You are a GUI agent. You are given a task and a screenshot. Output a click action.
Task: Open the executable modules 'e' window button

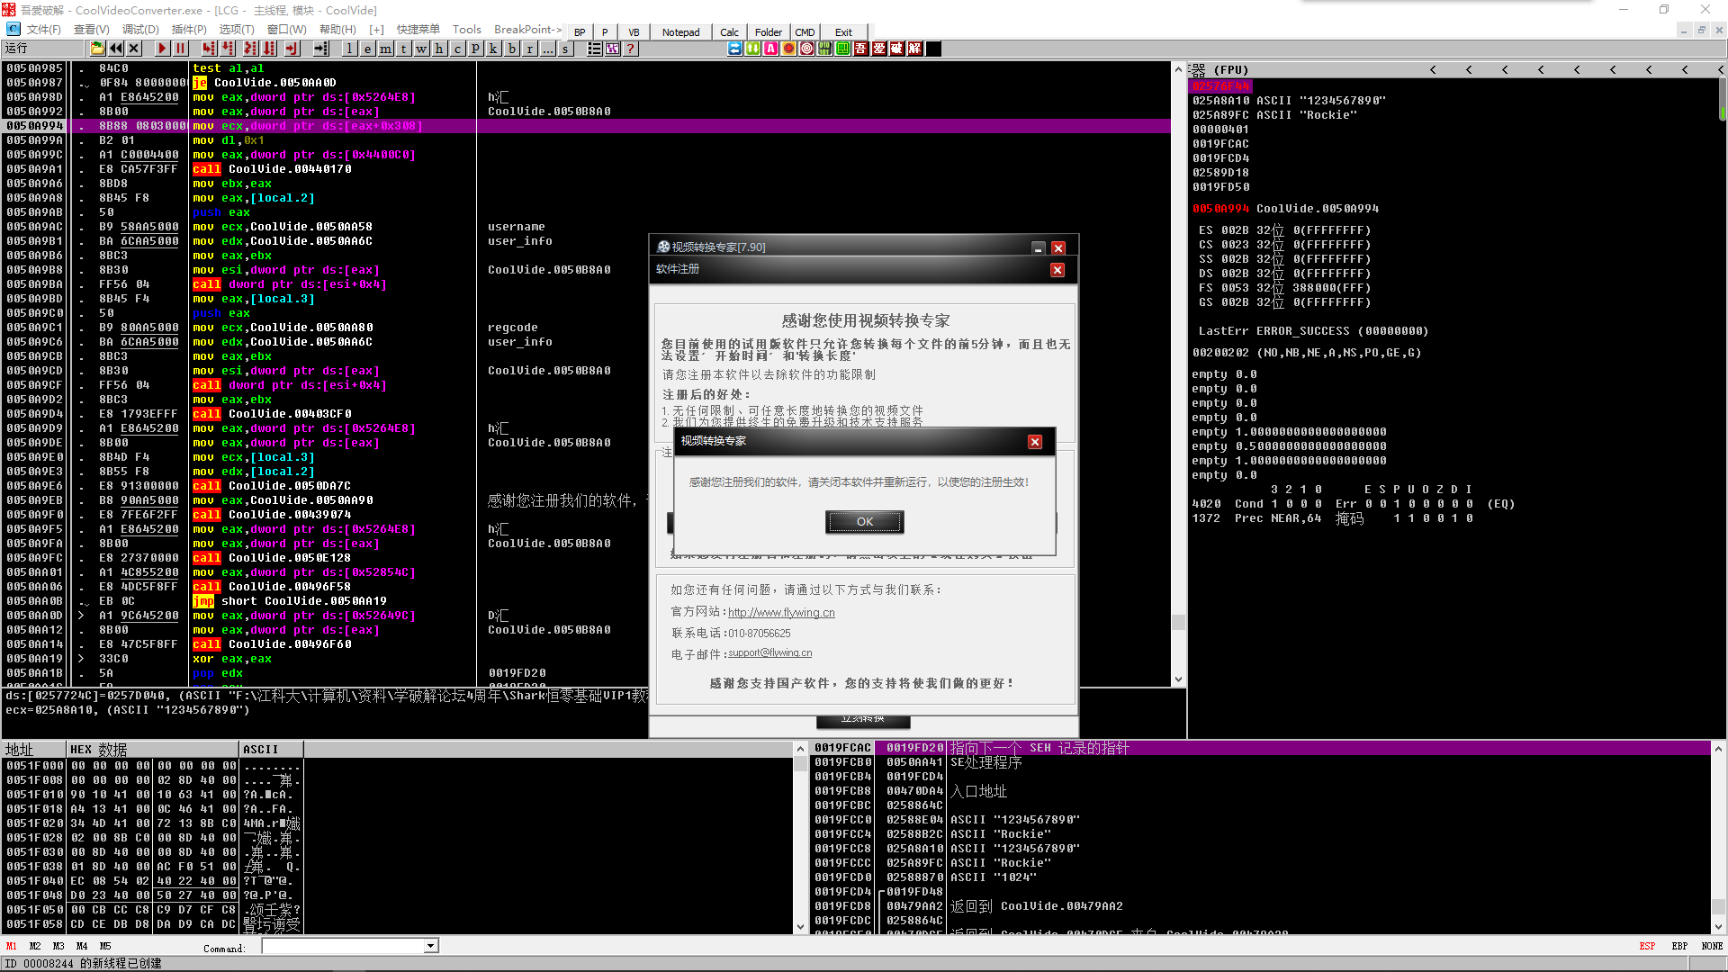[x=367, y=49]
